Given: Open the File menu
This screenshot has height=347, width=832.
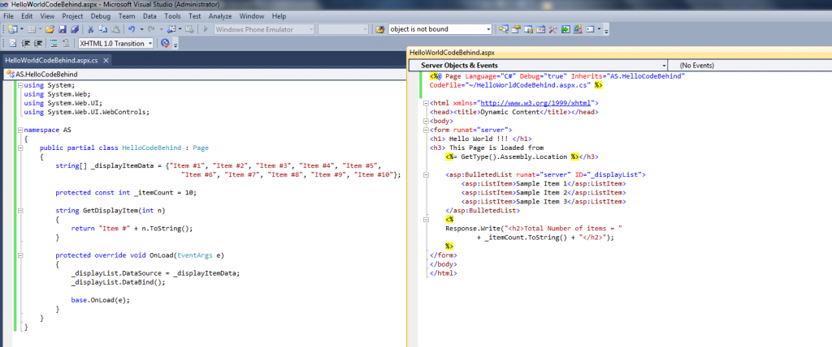Looking at the screenshot, I should coord(8,16).
